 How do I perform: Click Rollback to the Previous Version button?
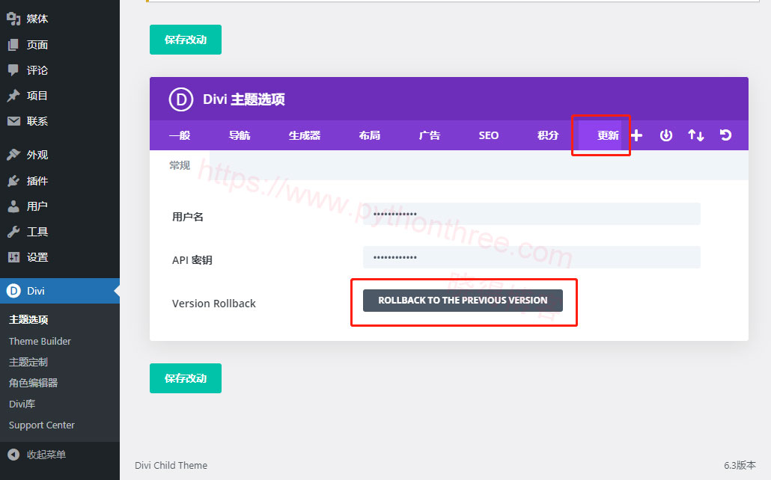tap(463, 300)
